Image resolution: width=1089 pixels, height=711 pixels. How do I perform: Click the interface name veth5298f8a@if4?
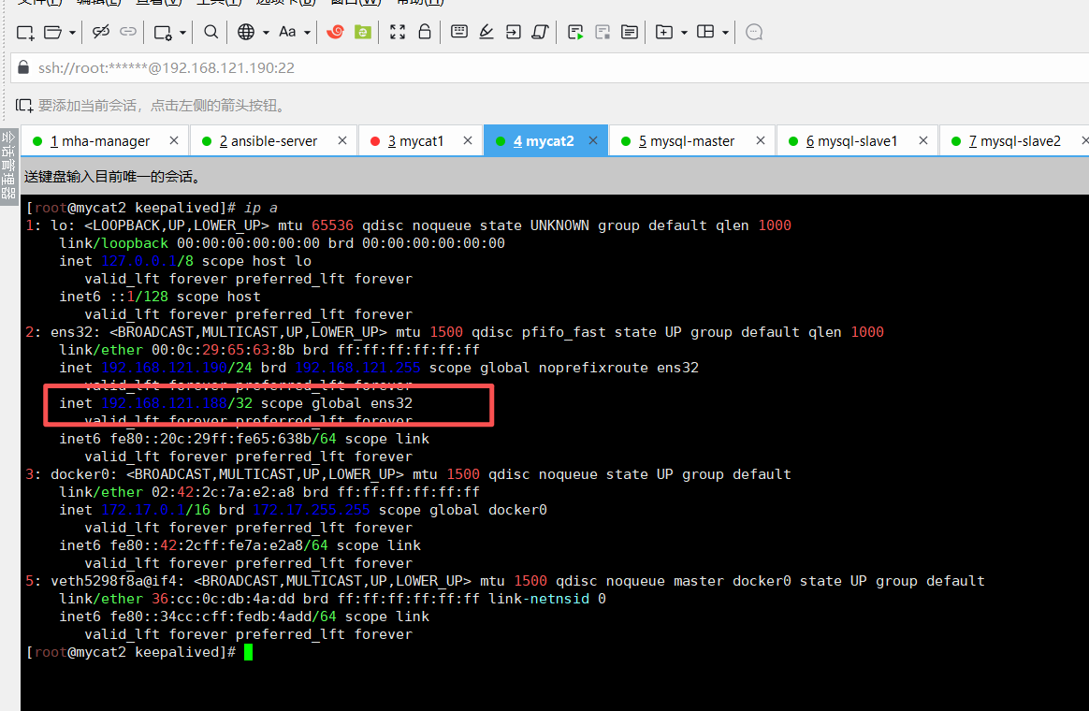point(117,581)
